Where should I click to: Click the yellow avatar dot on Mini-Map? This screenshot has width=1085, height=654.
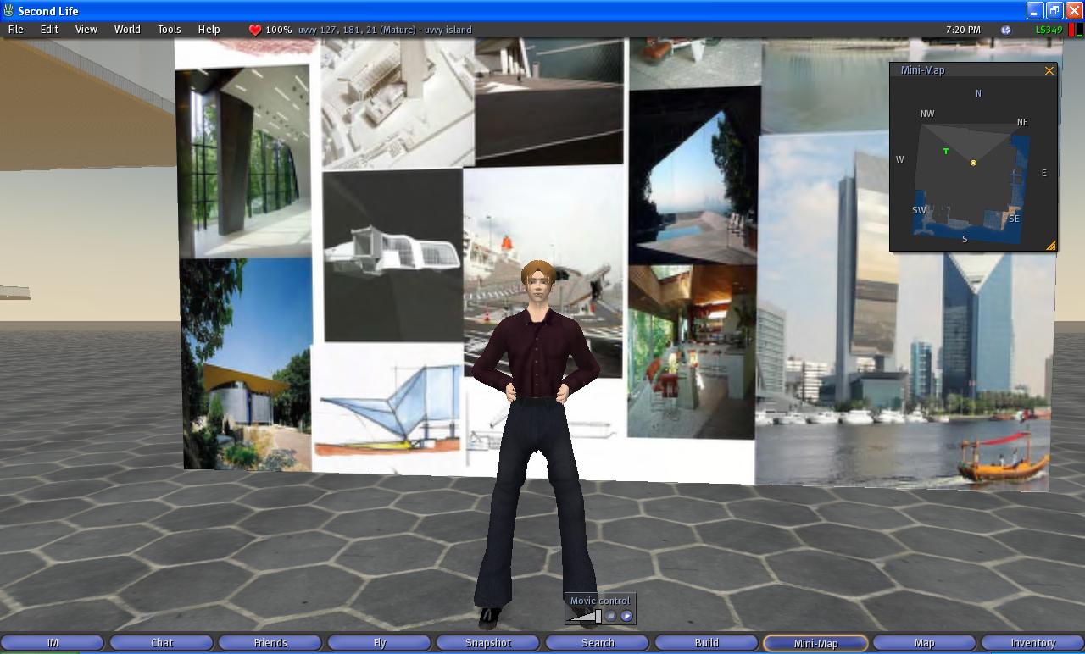973,163
